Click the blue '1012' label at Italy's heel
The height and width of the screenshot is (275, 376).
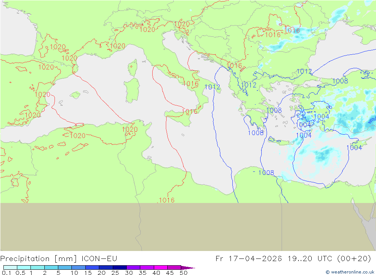pyautogui.click(x=212, y=87)
